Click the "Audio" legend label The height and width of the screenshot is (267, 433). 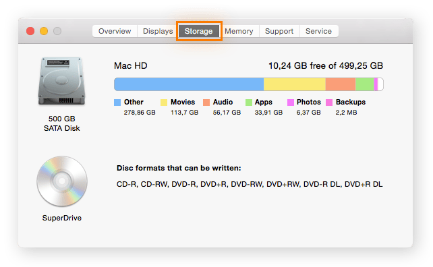223,102
